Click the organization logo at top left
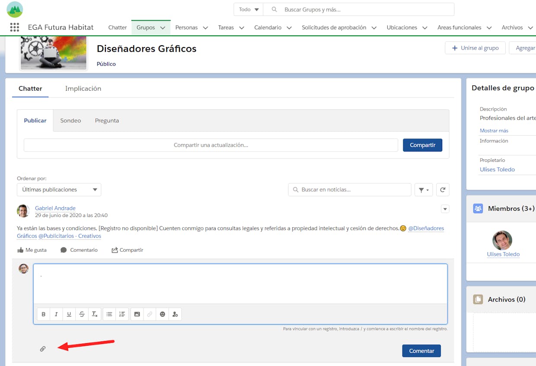 tap(15, 9)
